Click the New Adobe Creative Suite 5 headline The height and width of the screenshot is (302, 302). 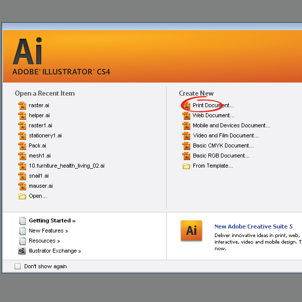[x=254, y=226]
